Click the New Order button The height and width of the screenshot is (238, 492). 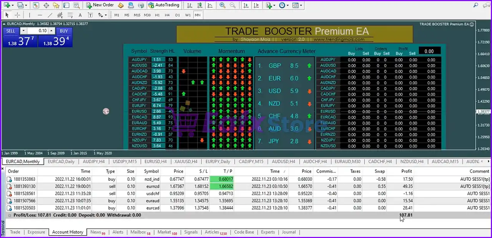[100, 5]
